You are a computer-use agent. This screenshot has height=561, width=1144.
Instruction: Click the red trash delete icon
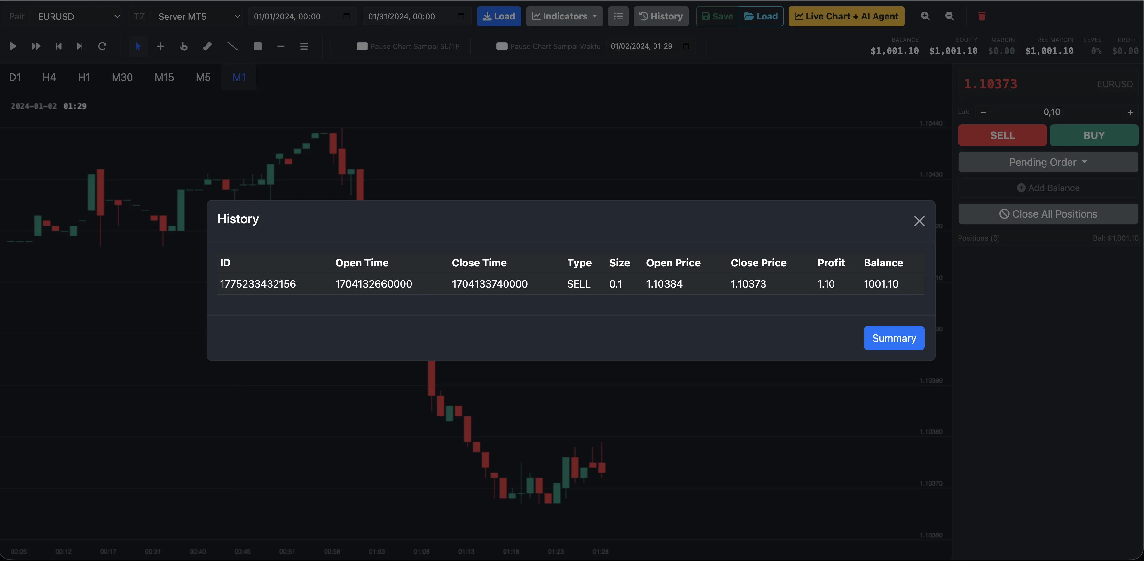click(982, 16)
